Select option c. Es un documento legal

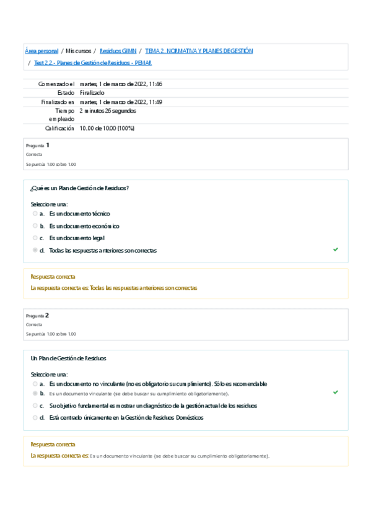[x=35, y=238]
